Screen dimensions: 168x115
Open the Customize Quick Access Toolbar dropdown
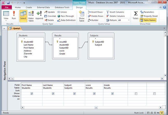pos(24,3)
